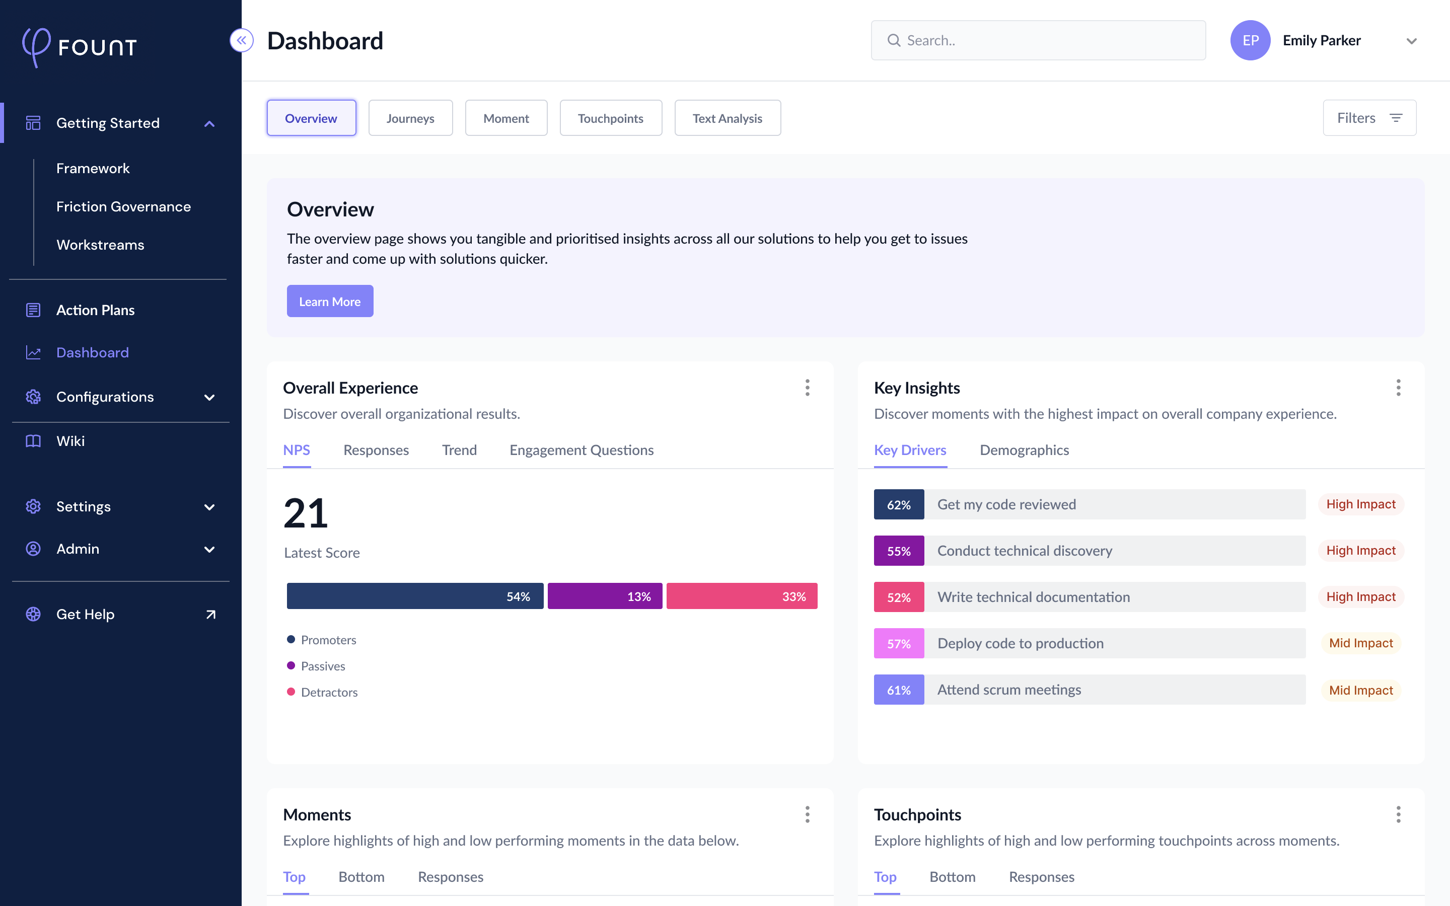
Task: Open the Engagement Questions tab
Action: 581,450
